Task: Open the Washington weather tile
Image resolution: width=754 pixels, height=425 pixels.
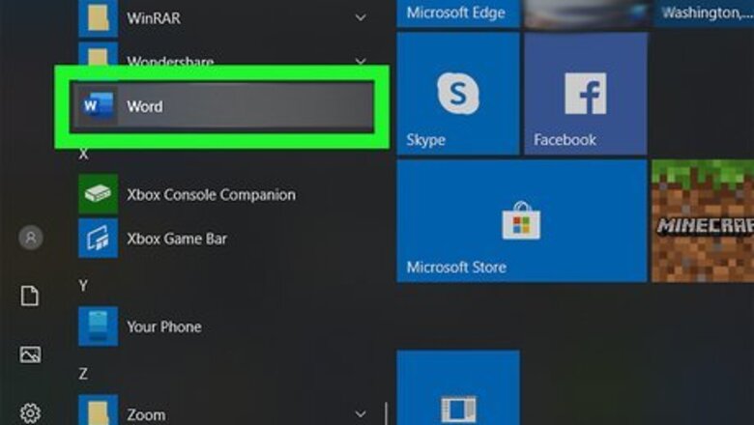Action: (703, 14)
